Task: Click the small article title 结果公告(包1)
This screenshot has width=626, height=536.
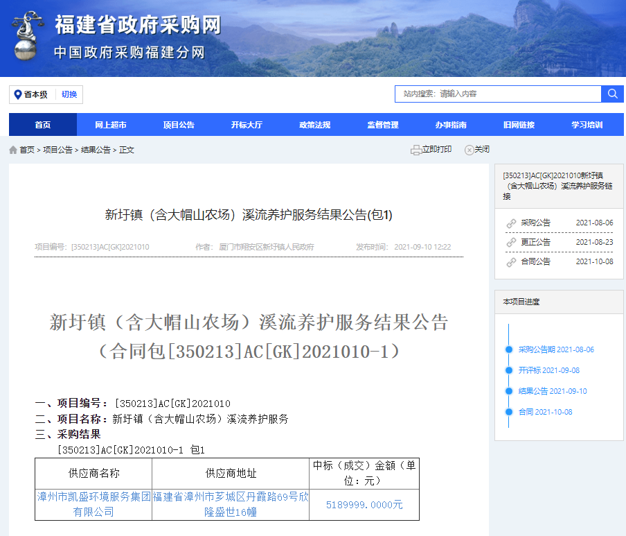Action: pyautogui.click(x=249, y=215)
